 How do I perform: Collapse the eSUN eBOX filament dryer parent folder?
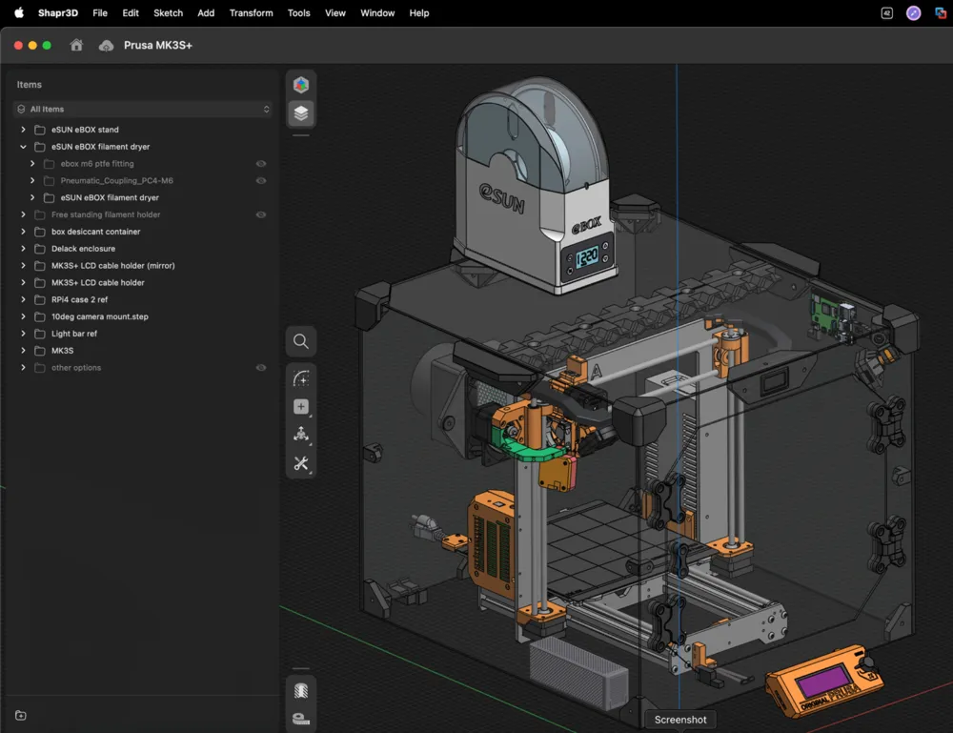(23, 147)
